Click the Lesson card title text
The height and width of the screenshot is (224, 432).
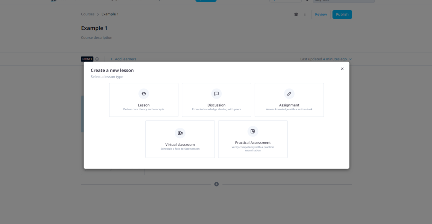pos(144,105)
